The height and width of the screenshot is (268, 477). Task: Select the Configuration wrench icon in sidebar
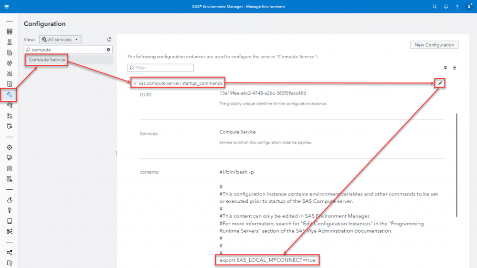(10, 95)
